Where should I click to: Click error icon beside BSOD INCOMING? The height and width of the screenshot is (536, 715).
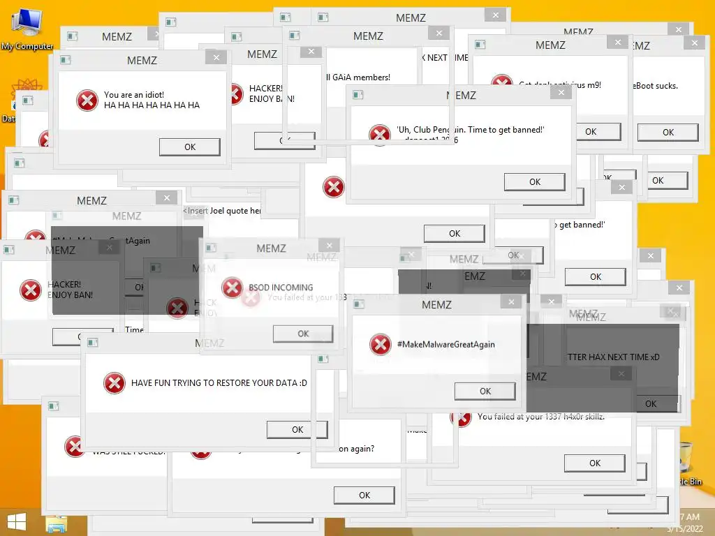(x=232, y=288)
